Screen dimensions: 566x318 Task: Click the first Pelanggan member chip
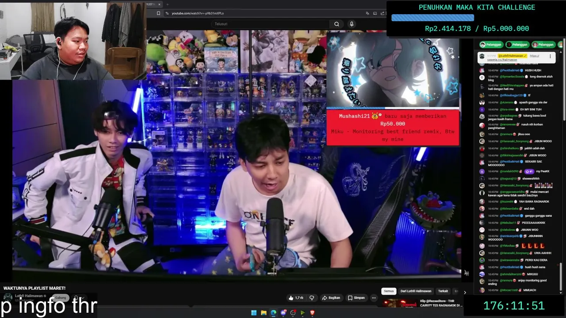(491, 45)
